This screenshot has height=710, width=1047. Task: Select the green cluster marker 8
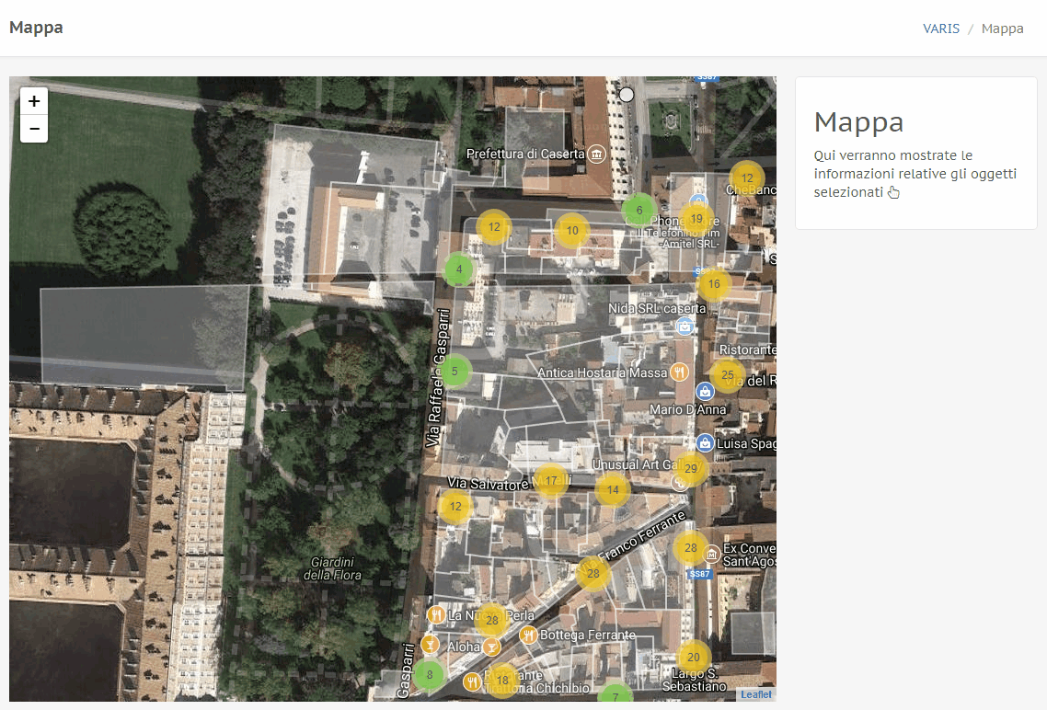430,675
